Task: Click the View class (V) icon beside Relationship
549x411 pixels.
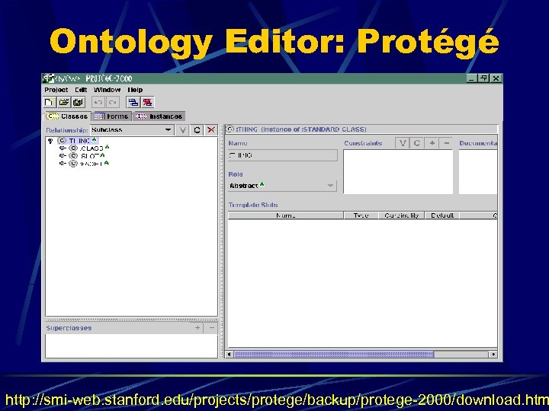Action: (182, 130)
